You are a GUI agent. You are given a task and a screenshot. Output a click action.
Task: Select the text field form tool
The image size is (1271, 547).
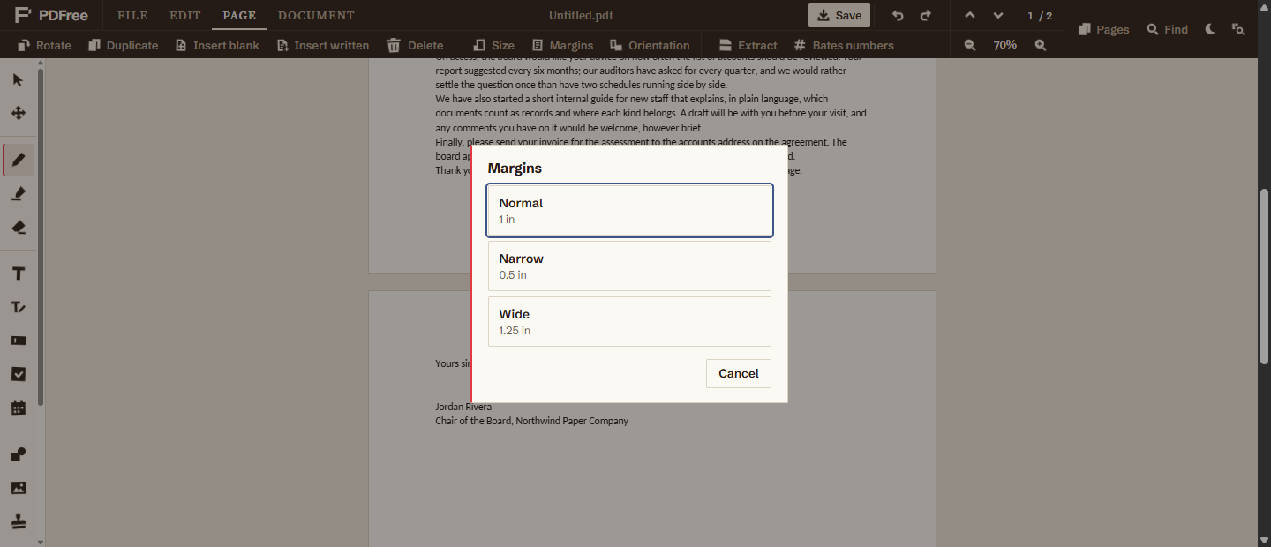pos(19,341)
